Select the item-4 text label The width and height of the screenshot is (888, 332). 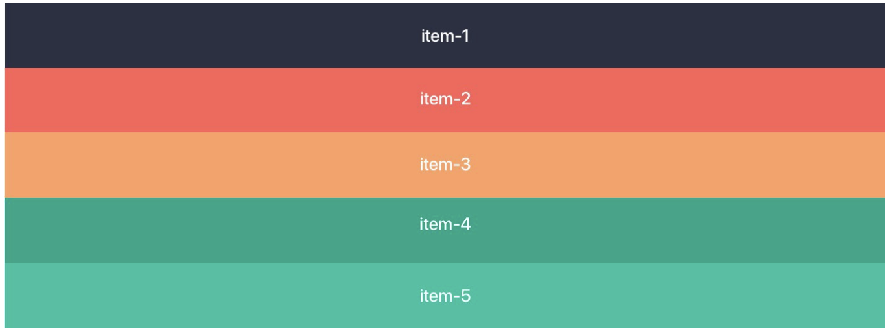pyautogui.click(x=445, y=224)
